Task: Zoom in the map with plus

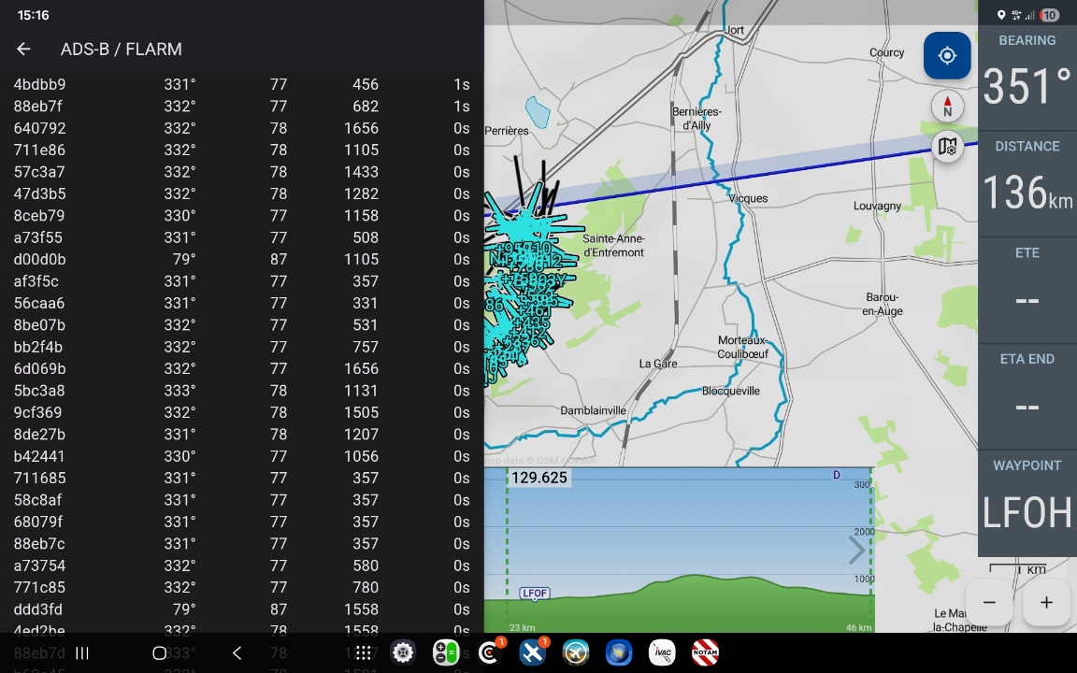Action: (1046, 603)
